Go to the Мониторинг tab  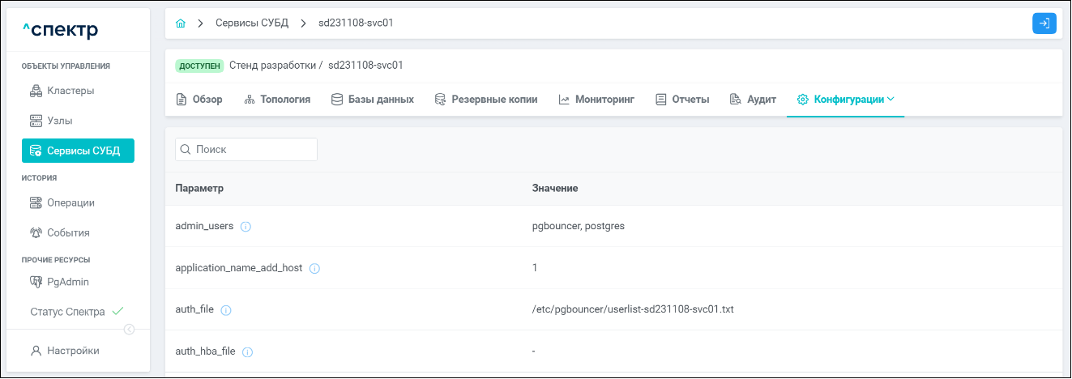tap(596, 100)
